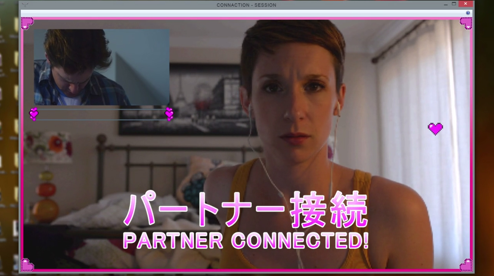Click the connection progress bar under thumbnail

[x=102, y=114]
